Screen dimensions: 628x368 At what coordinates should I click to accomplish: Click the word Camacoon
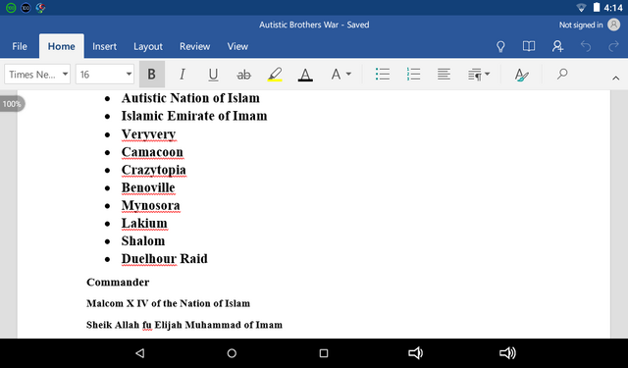[x=152, y=152]
